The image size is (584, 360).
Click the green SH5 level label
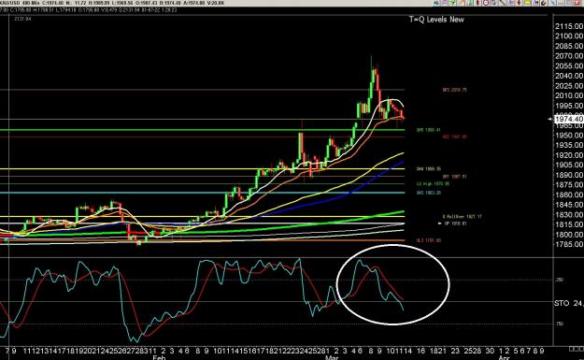click(x=428, y=130)
